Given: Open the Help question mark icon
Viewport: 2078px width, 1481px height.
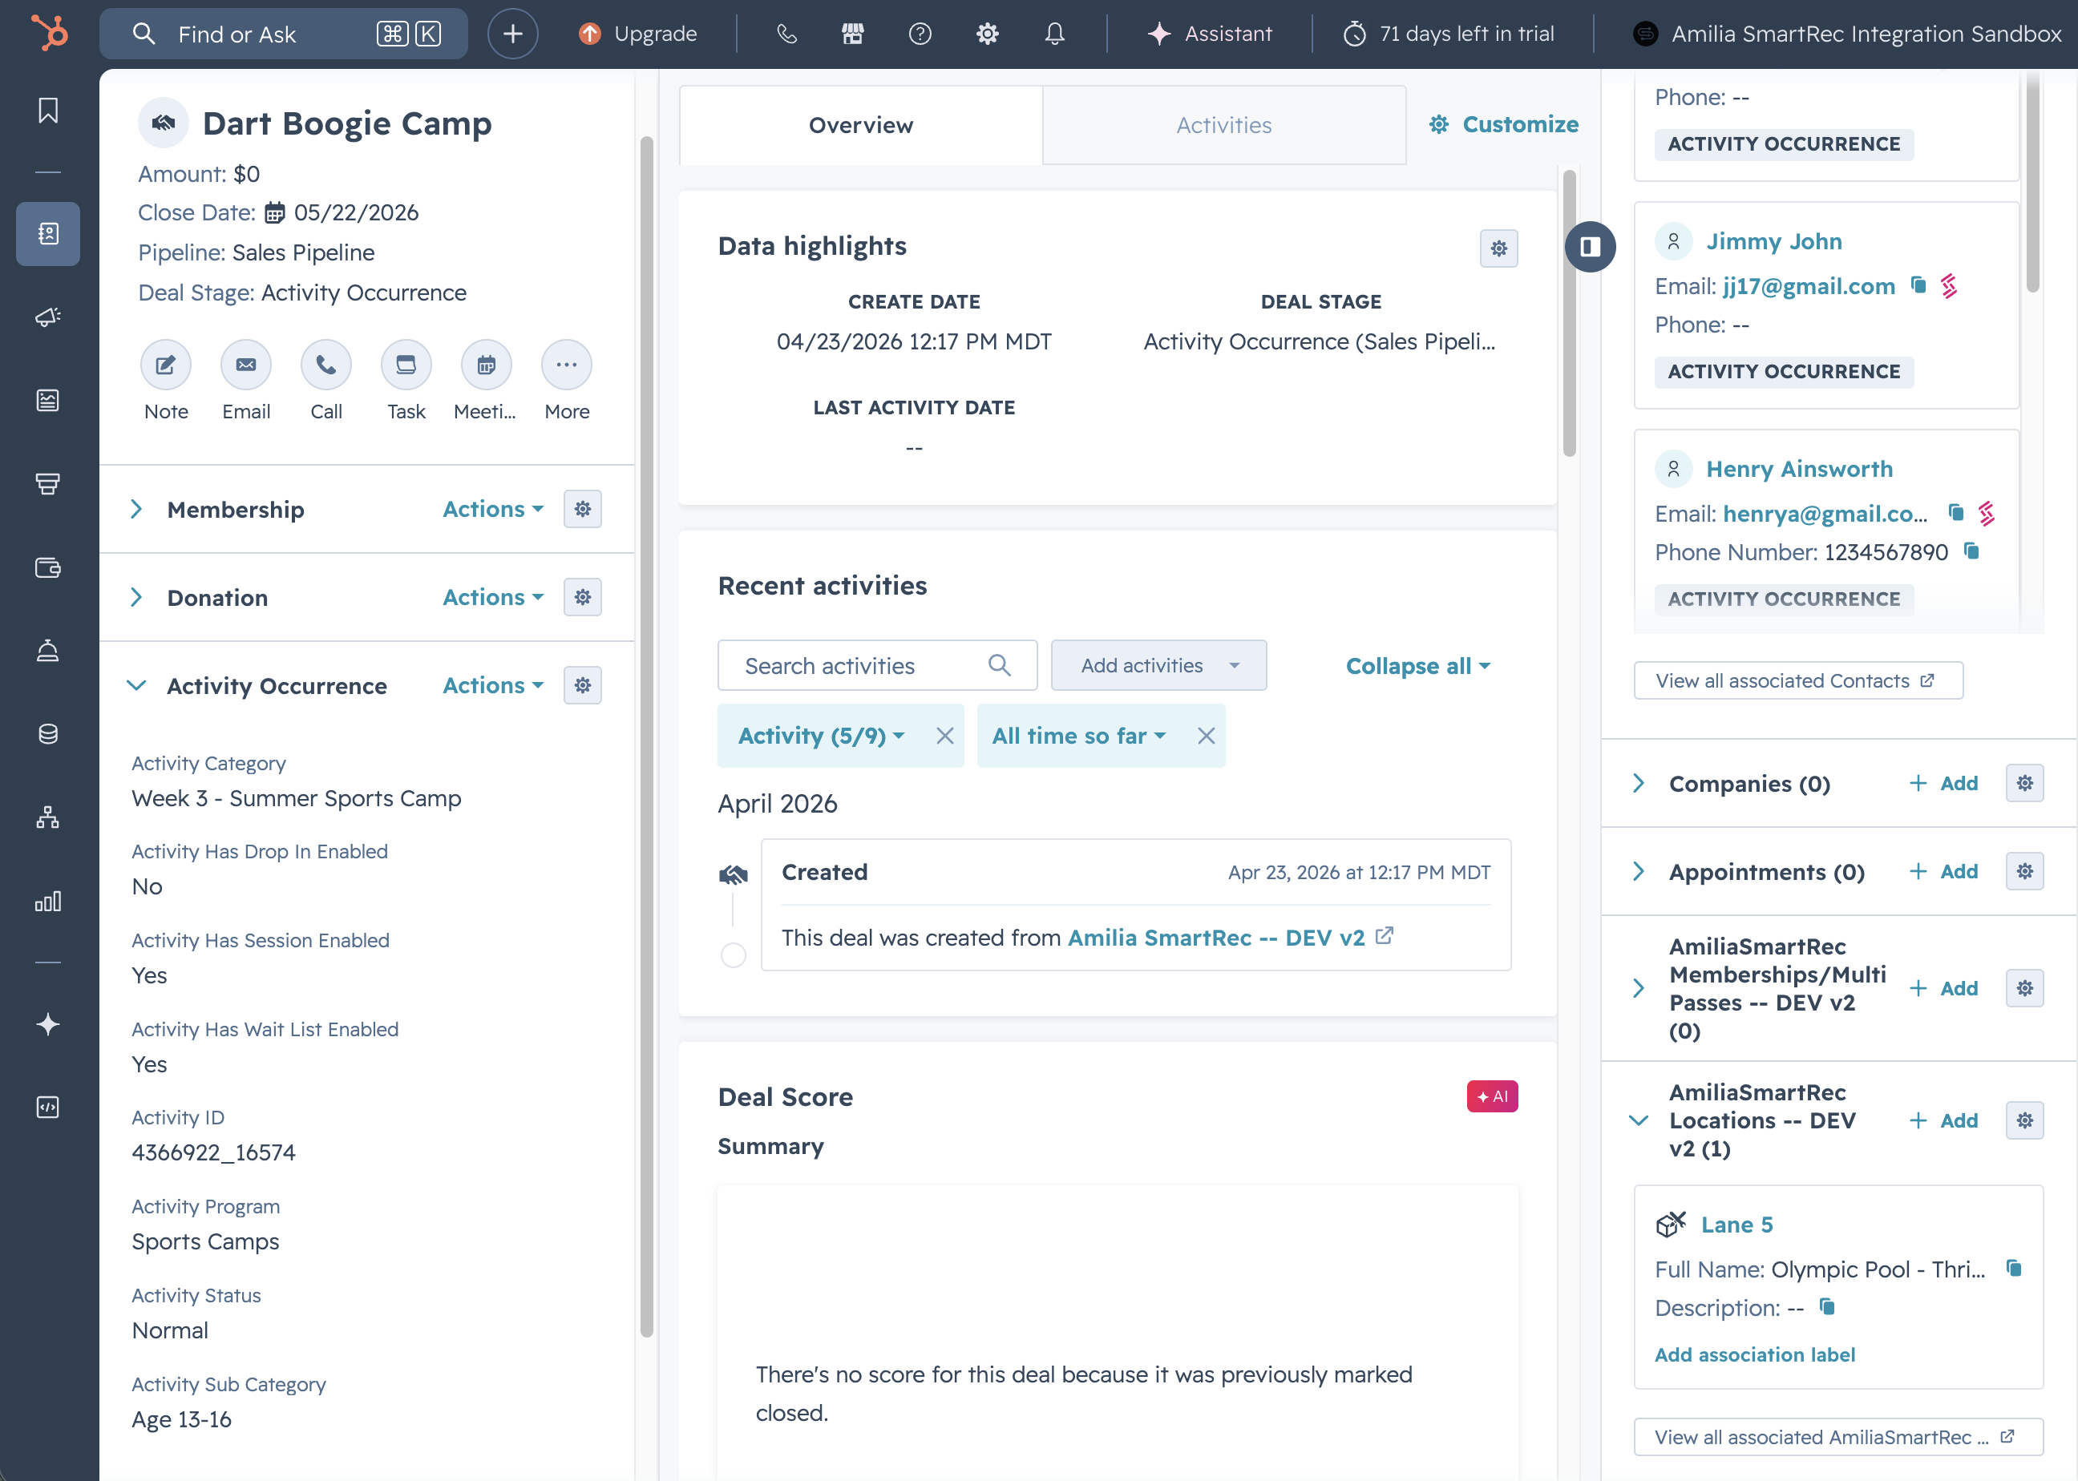Looking at the screenshot, I should pyautogui.click(x=920, y=34).
